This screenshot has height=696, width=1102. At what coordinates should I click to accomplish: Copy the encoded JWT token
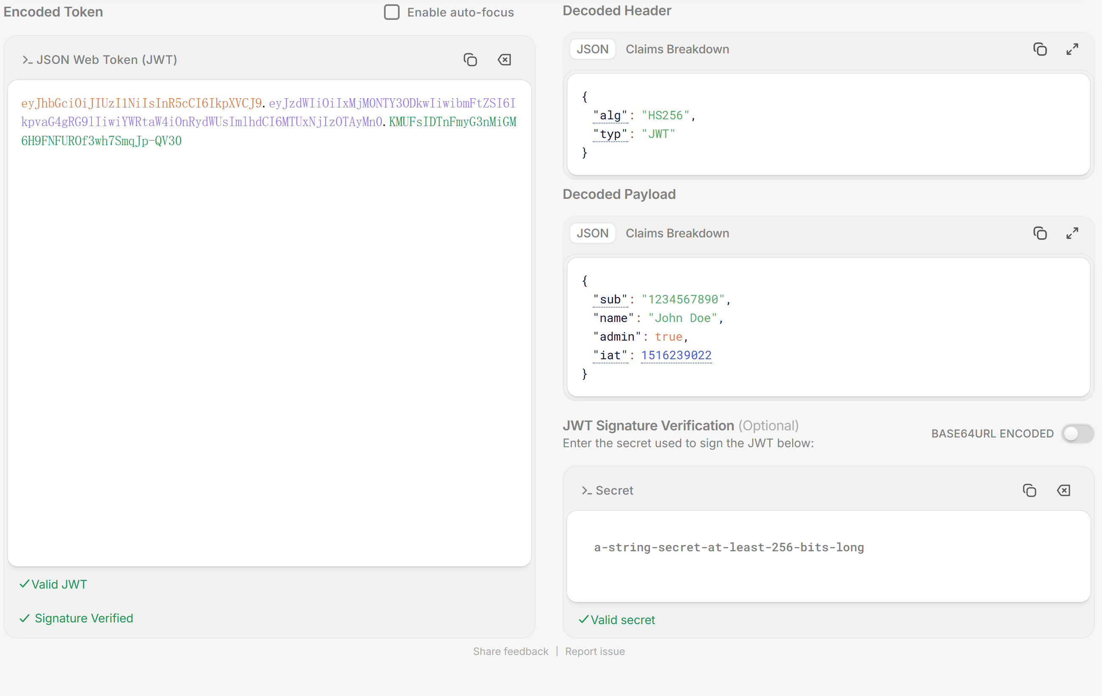pos(470,60)
